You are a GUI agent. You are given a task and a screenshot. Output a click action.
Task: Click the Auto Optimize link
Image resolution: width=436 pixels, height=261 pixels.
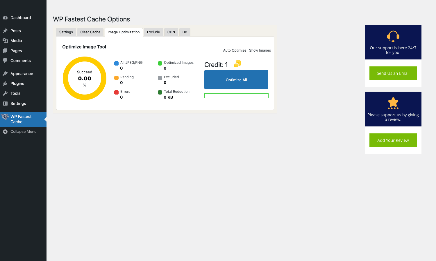point(235,50)
